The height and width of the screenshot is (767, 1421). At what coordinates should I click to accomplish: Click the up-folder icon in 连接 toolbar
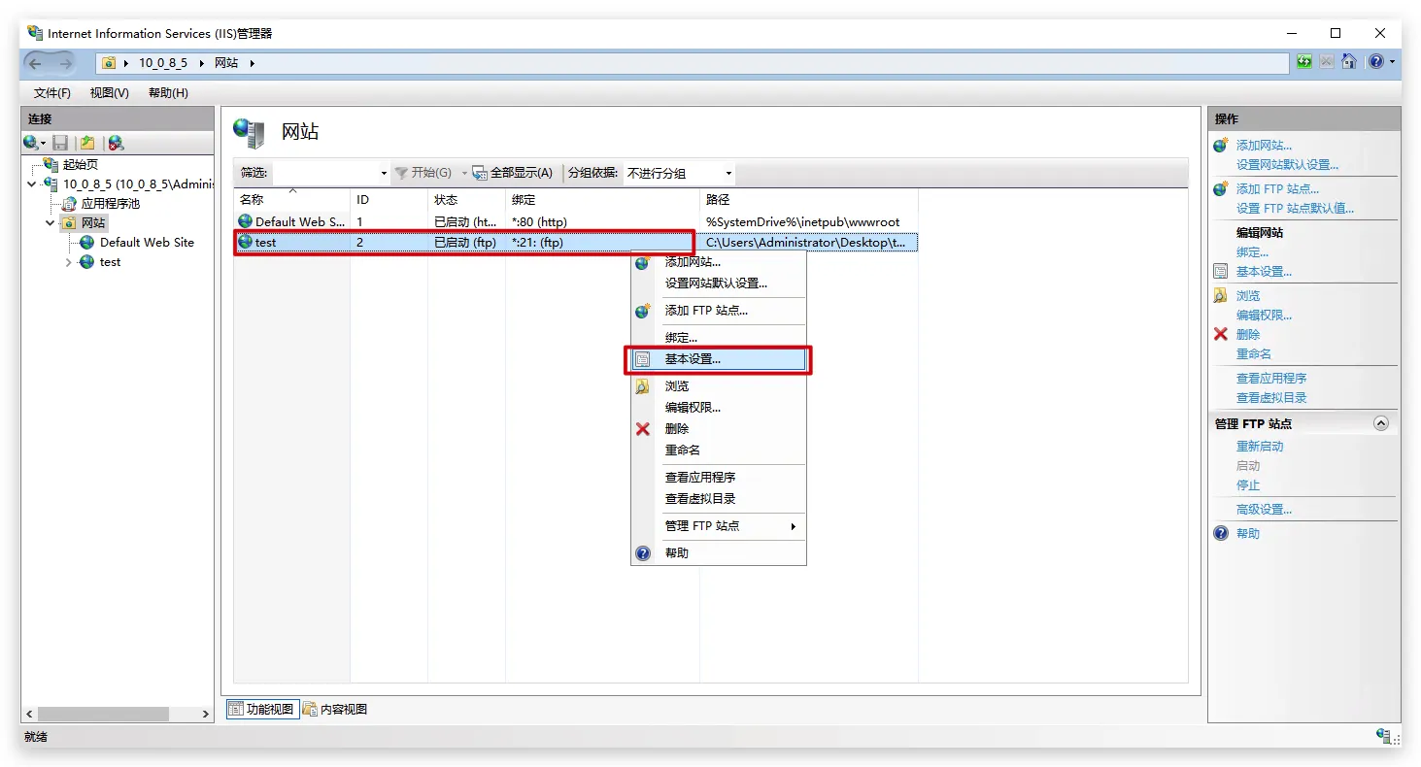tap(88, 143)
